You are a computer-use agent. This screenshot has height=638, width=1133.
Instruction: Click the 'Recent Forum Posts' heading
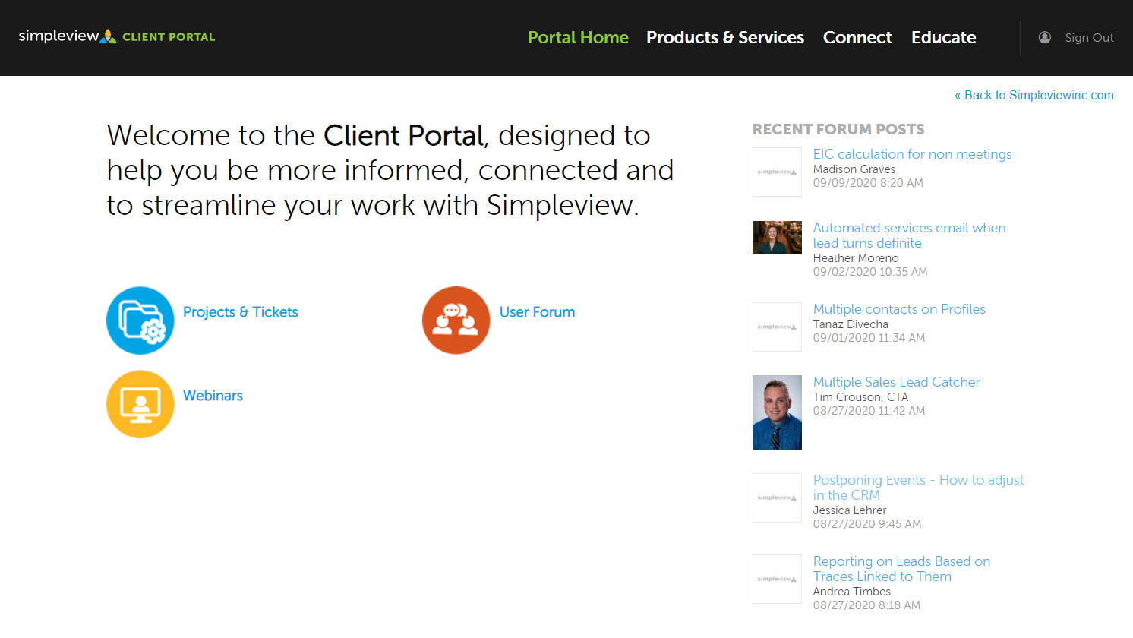838,129
